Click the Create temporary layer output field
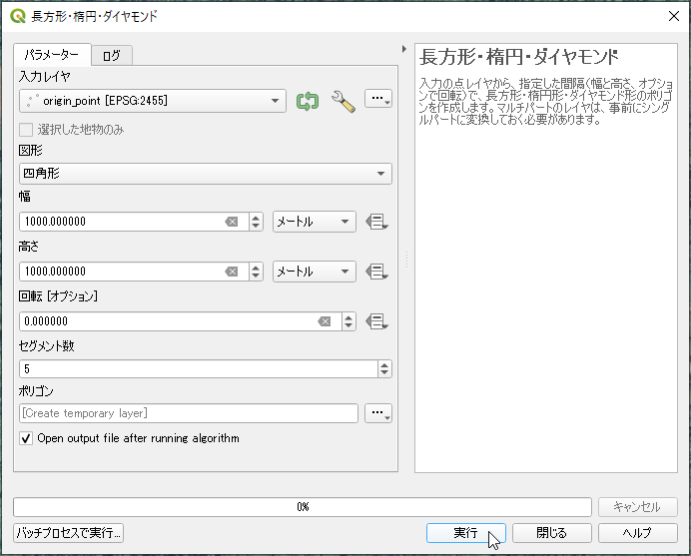The width and height of the screenshot is (691, 556). pos(189,413)
